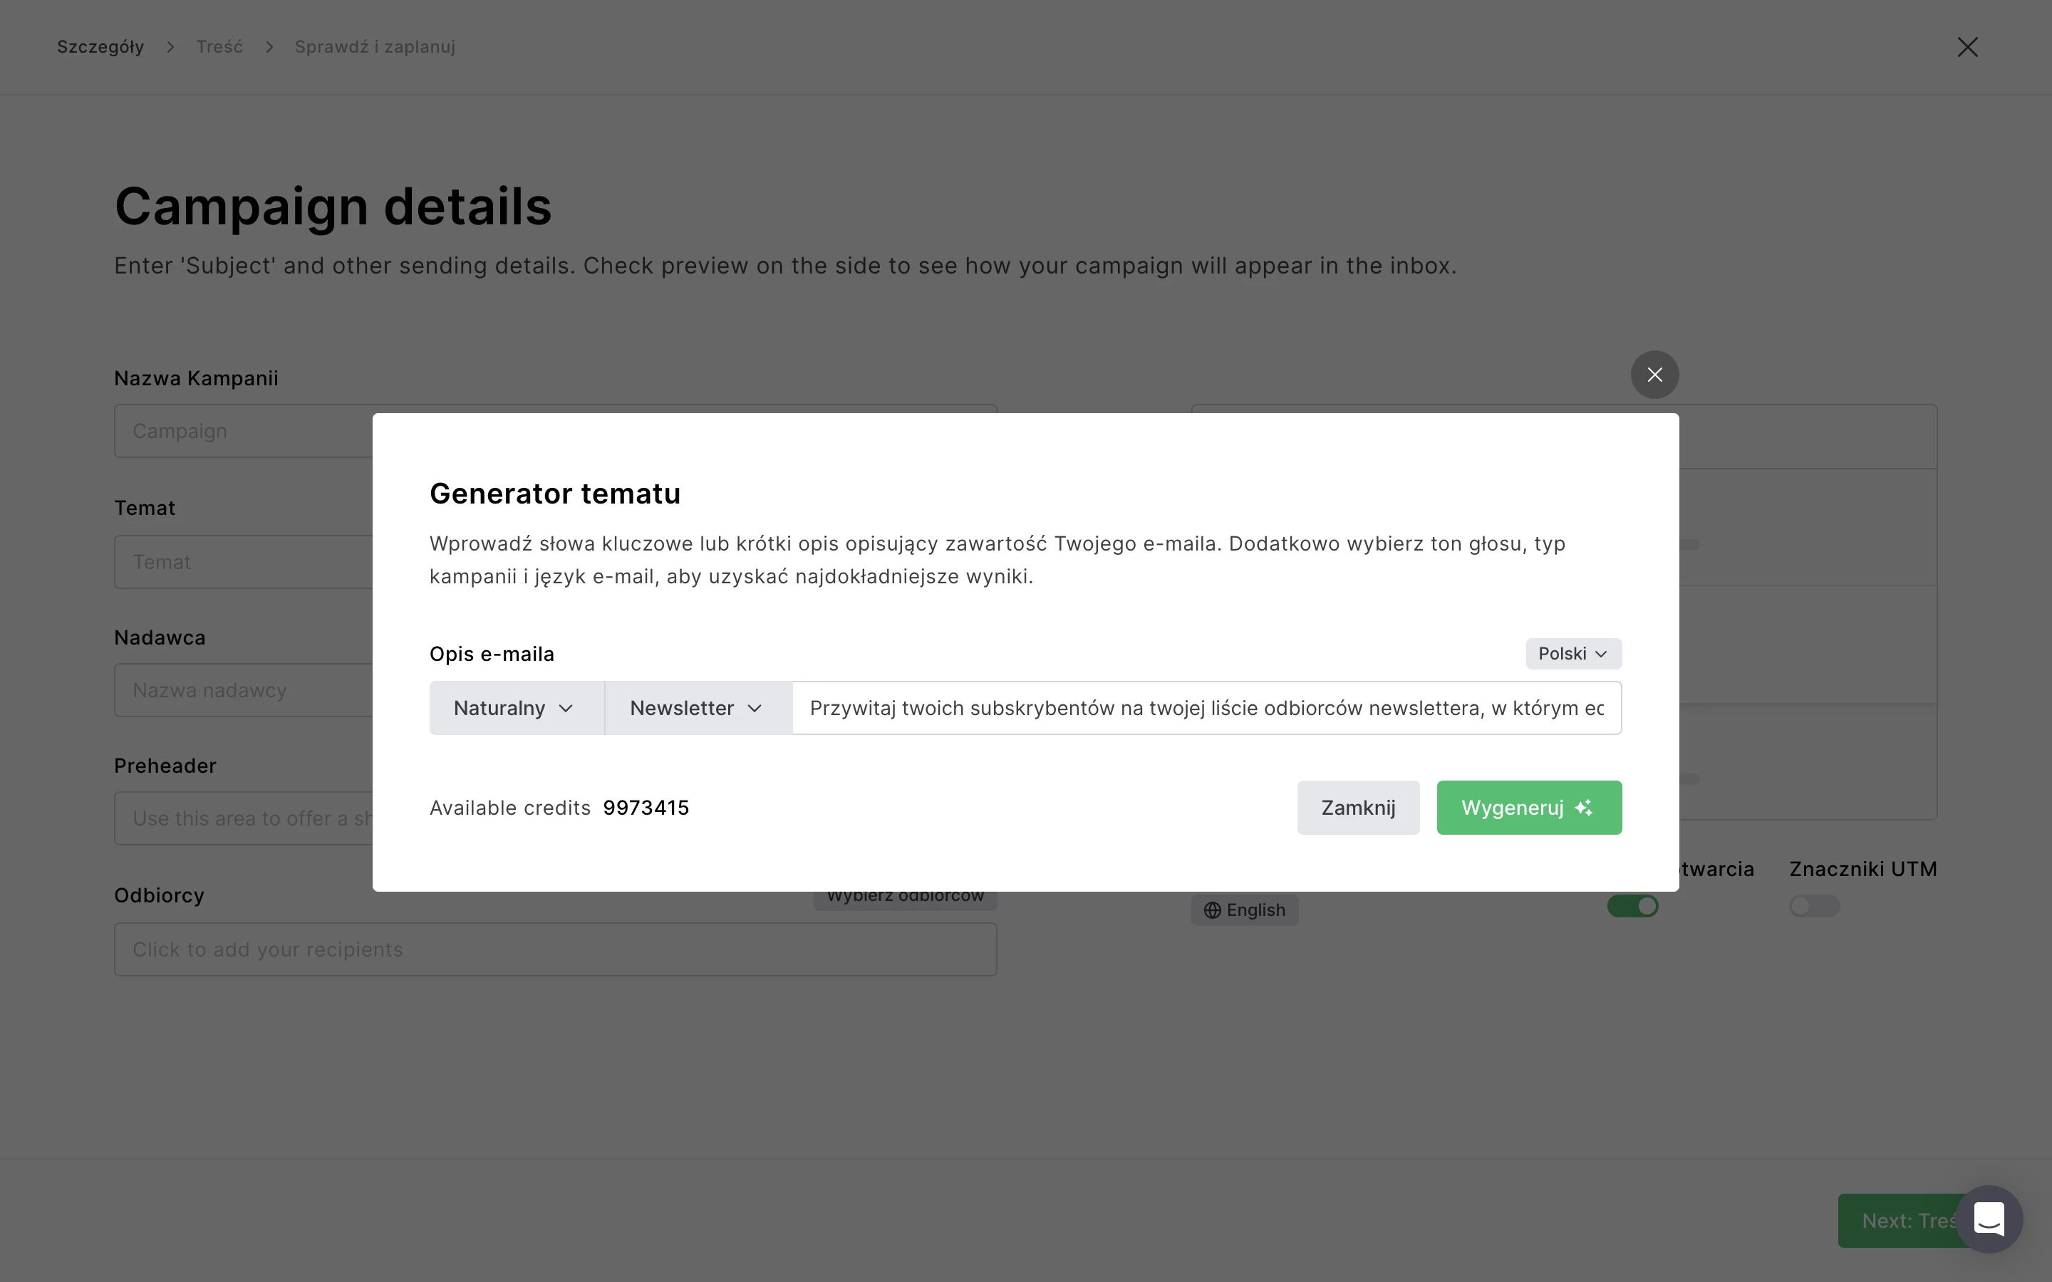The width and height of the screenshot is (2052, 1282).
Task: Click the globe icon beside English
Action: pyautogui.click(x=1213, y=911)
